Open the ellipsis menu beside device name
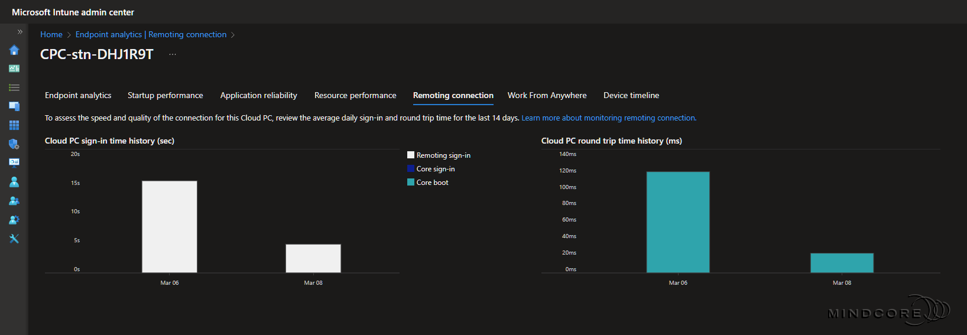This screenshot has height=335, width=967. click(x=173, y=54)
